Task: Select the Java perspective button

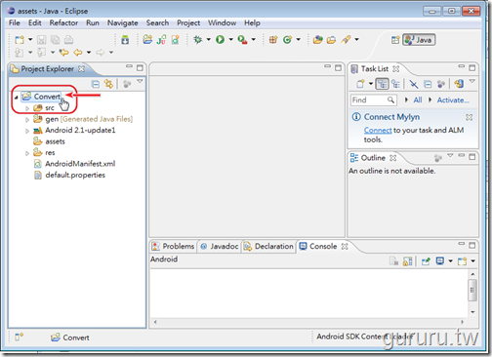Action: pyautogui.click(x=419, y=40)
